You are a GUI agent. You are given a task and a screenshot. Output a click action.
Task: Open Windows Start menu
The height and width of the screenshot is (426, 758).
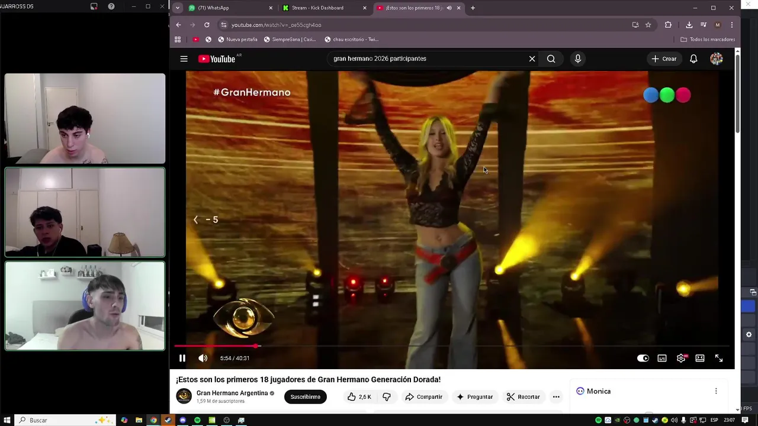[7, 420]
